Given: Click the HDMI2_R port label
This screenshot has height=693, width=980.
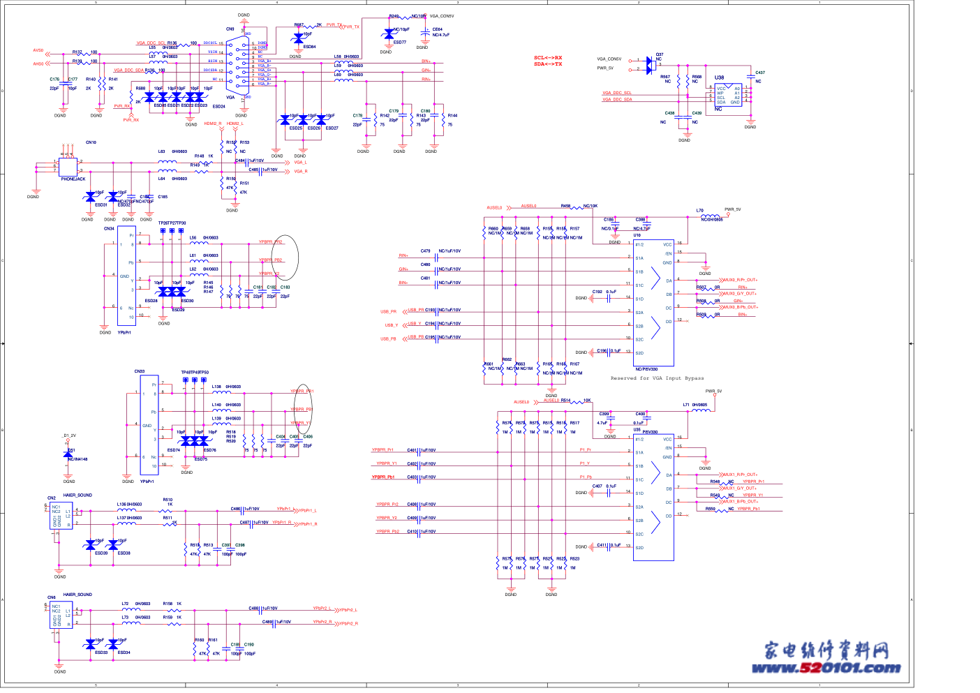Looking at the screenshot, I should tap(213, 124).
